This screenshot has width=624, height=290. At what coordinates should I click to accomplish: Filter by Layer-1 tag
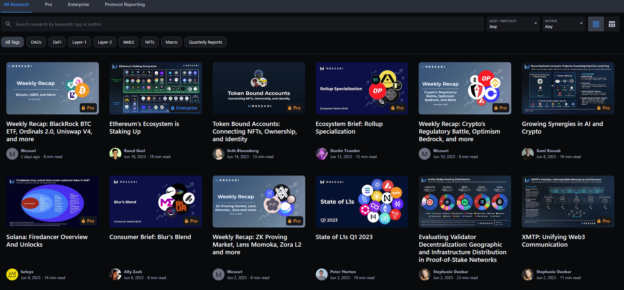[x=79, y=42]
